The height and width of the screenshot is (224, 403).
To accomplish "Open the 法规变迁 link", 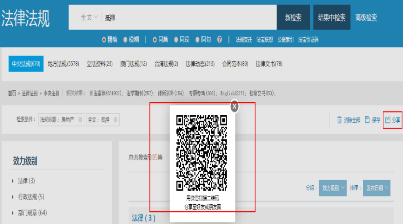I will (244, 40).
